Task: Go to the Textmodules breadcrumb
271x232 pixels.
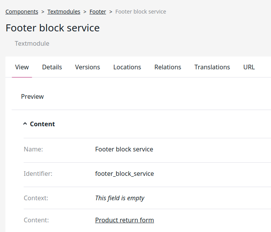Action: tap(64, 12)
